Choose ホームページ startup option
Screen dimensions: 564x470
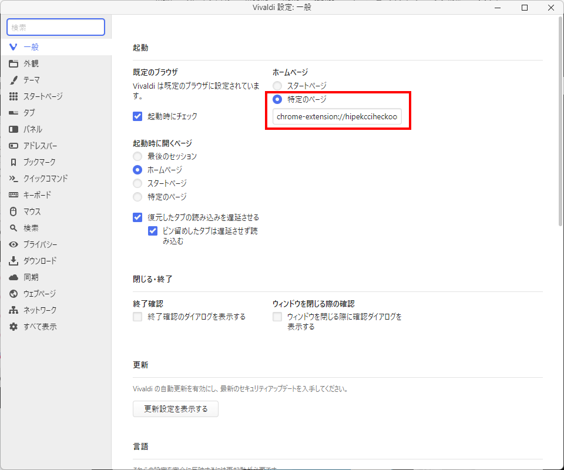(137, 169)
